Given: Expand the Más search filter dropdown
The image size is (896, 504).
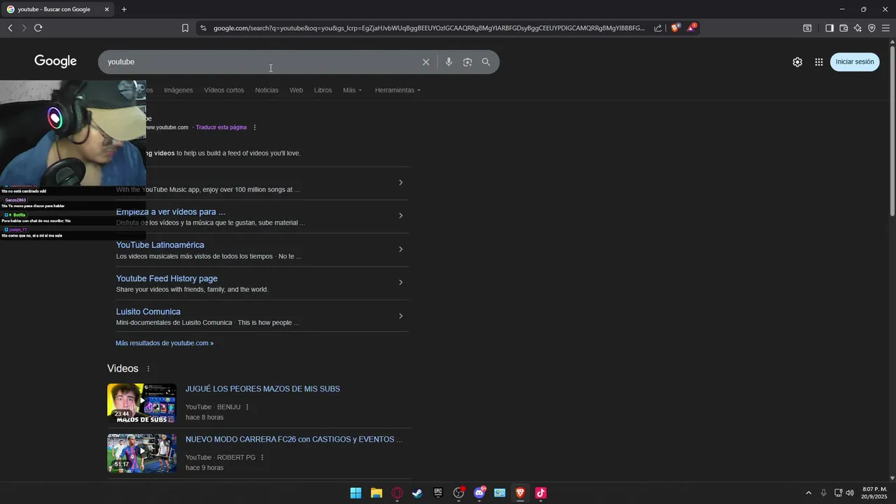Looking at the screenshot, I should click(353, 90).
